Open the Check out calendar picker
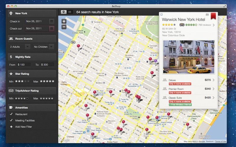Viewport: 236px width, 147px height. pos(51,29)
